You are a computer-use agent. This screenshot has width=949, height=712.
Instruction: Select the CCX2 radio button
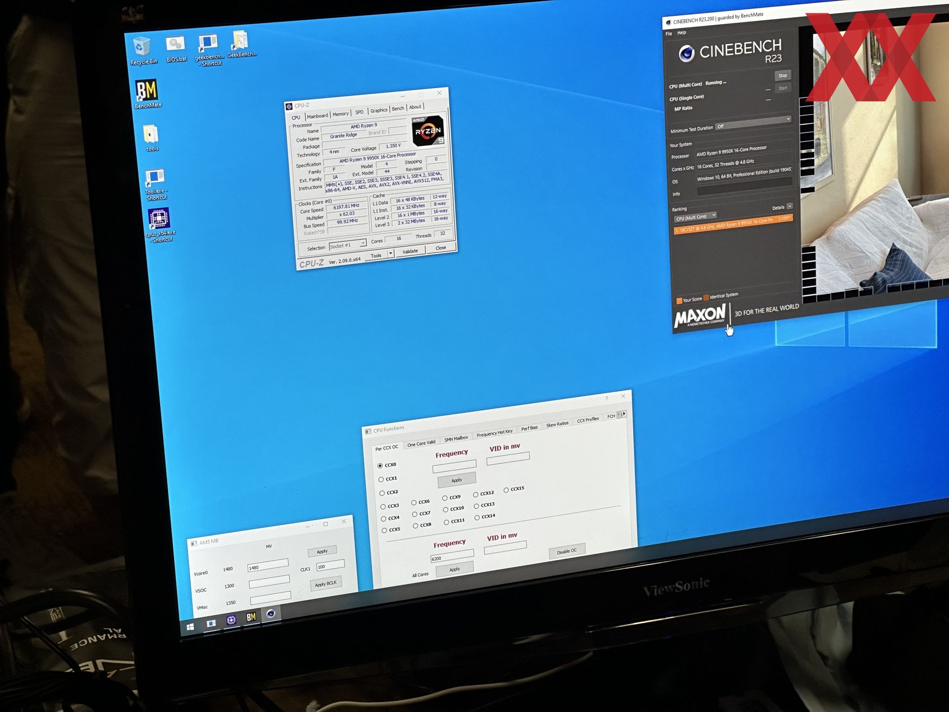click(382, 493)
